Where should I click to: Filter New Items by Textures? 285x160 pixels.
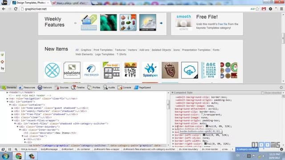pyautogui.click(x=120, y=50)
